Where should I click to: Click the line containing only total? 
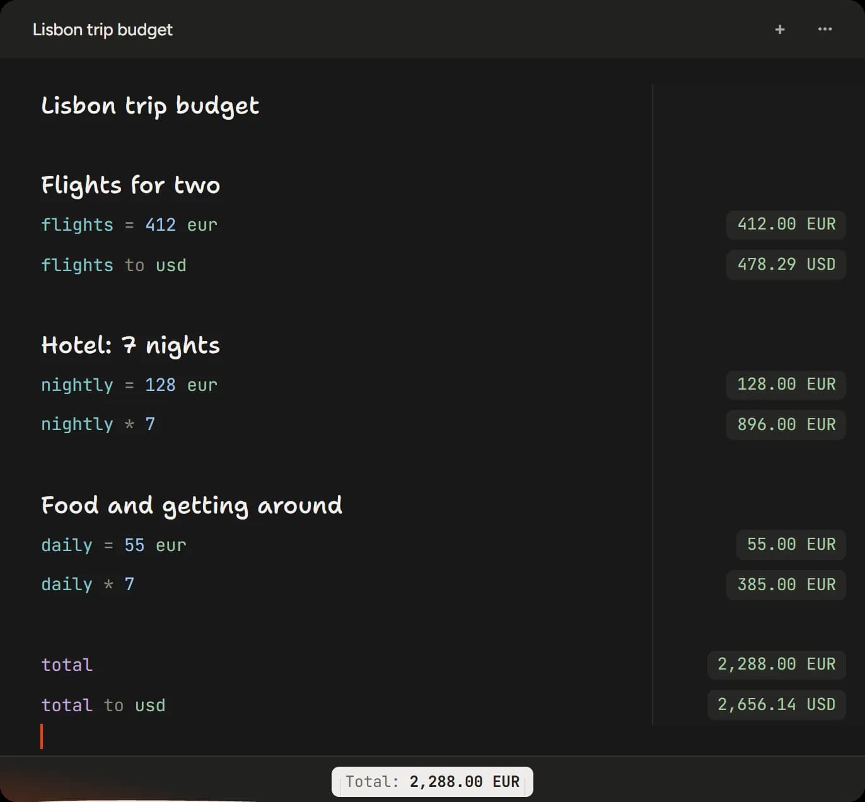(67, 665)
